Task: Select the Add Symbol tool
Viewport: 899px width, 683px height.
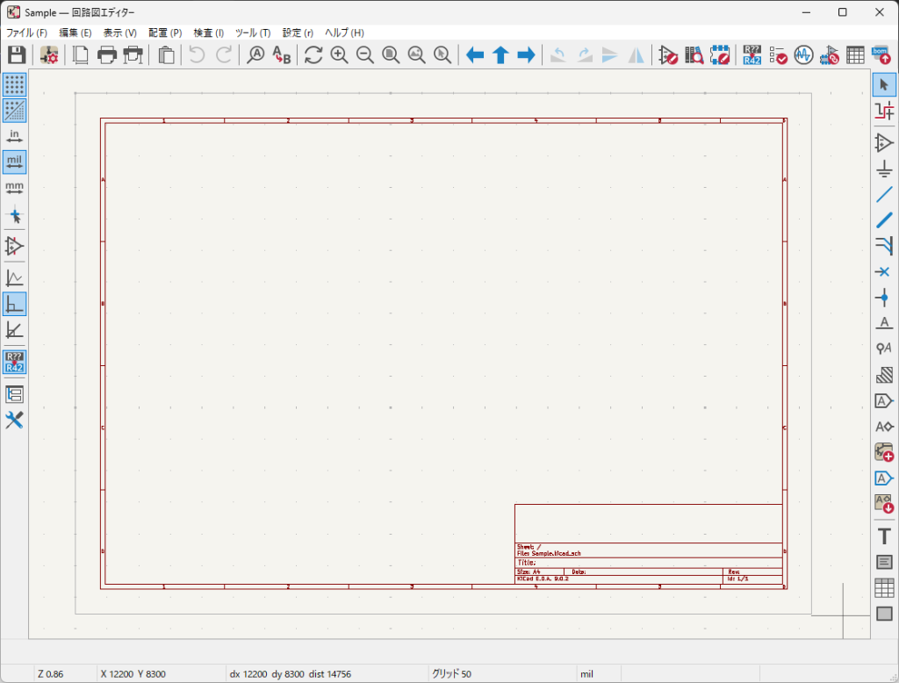Action: pyautogui.click(x=884, y=142)
